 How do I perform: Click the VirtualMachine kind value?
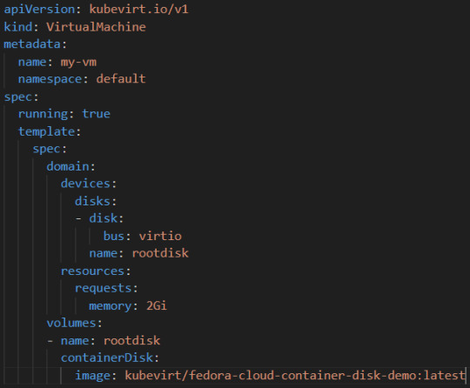point(96,27)
